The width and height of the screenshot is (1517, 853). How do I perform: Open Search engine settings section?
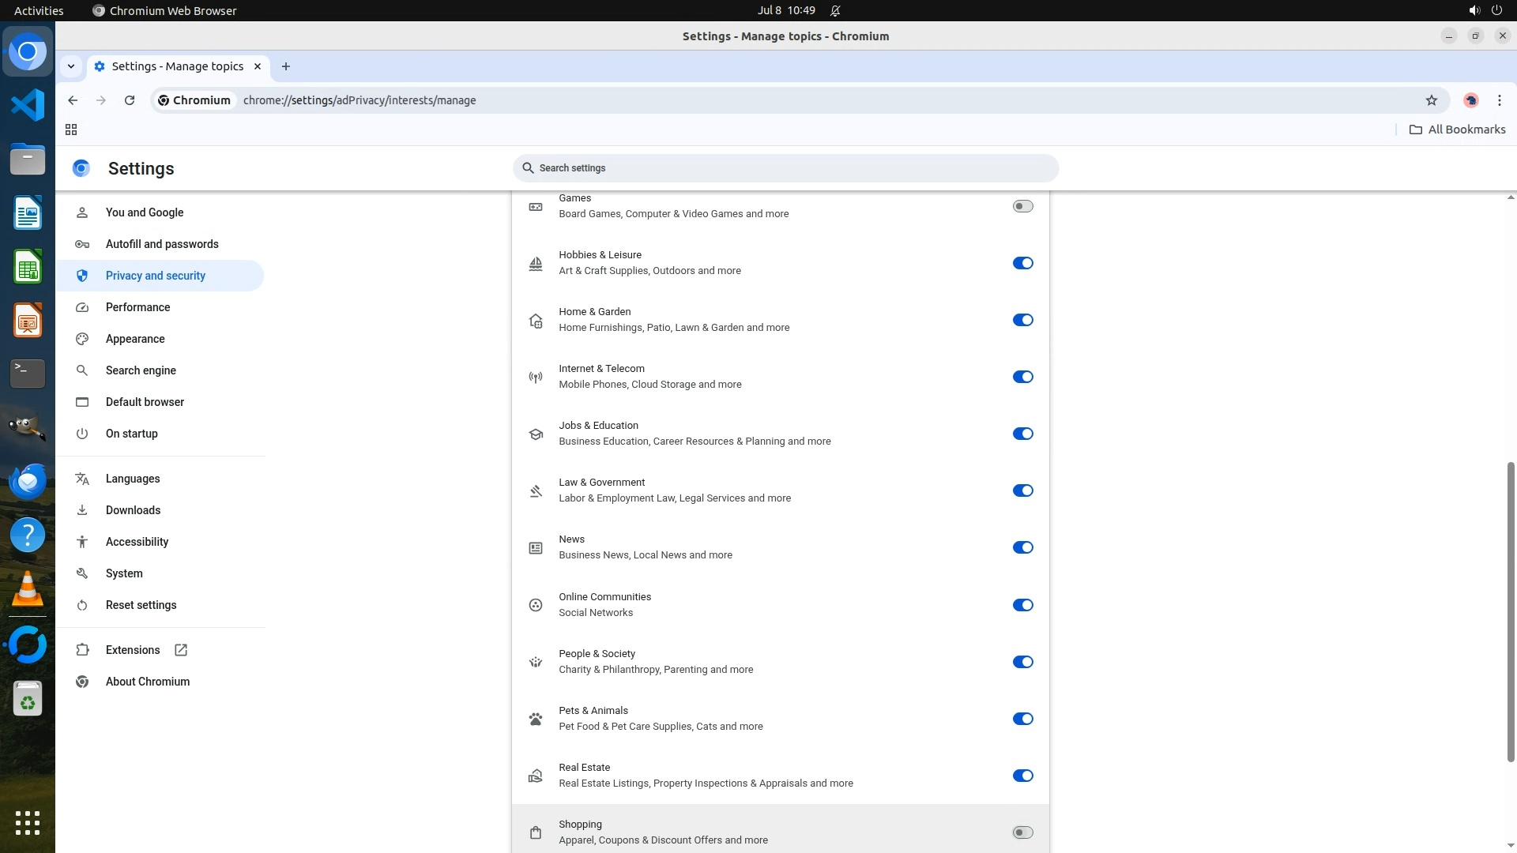click(141, 370)
